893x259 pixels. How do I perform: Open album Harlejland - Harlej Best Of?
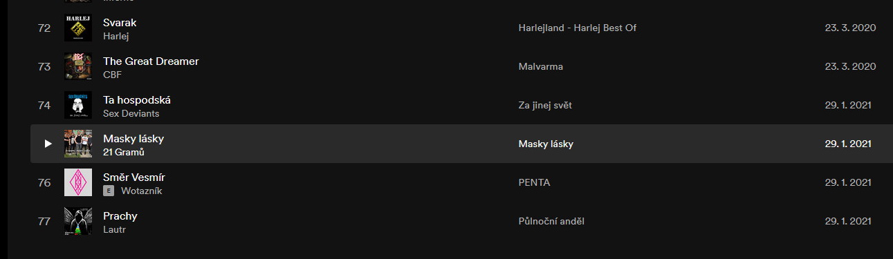(577, 28)
